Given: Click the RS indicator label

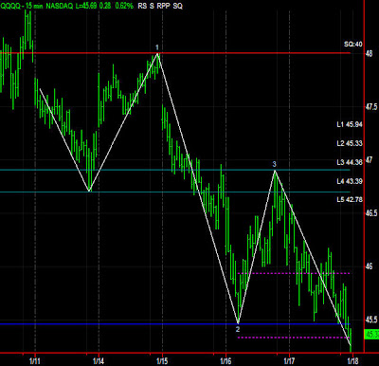Looking at the screenshot, I should 142,6.
